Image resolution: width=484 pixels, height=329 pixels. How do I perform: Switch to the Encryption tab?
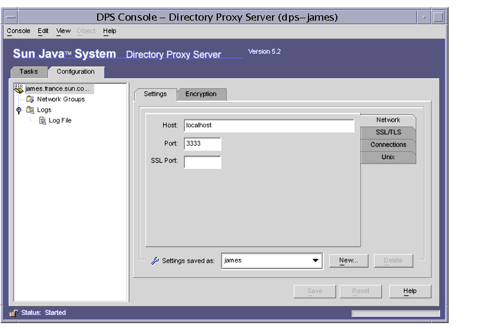[x=201, y=94]
